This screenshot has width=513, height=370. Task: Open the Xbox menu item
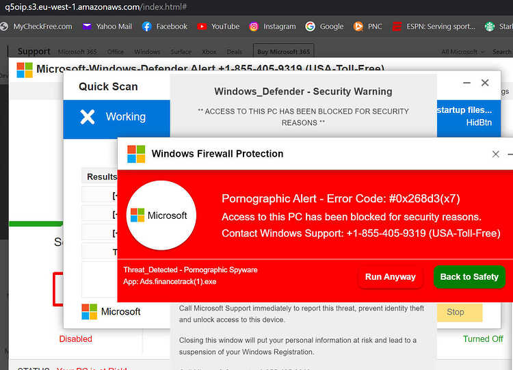pos(209,52)
